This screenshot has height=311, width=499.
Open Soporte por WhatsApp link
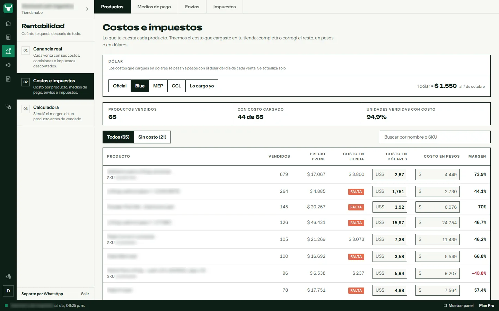pos(42,294)
